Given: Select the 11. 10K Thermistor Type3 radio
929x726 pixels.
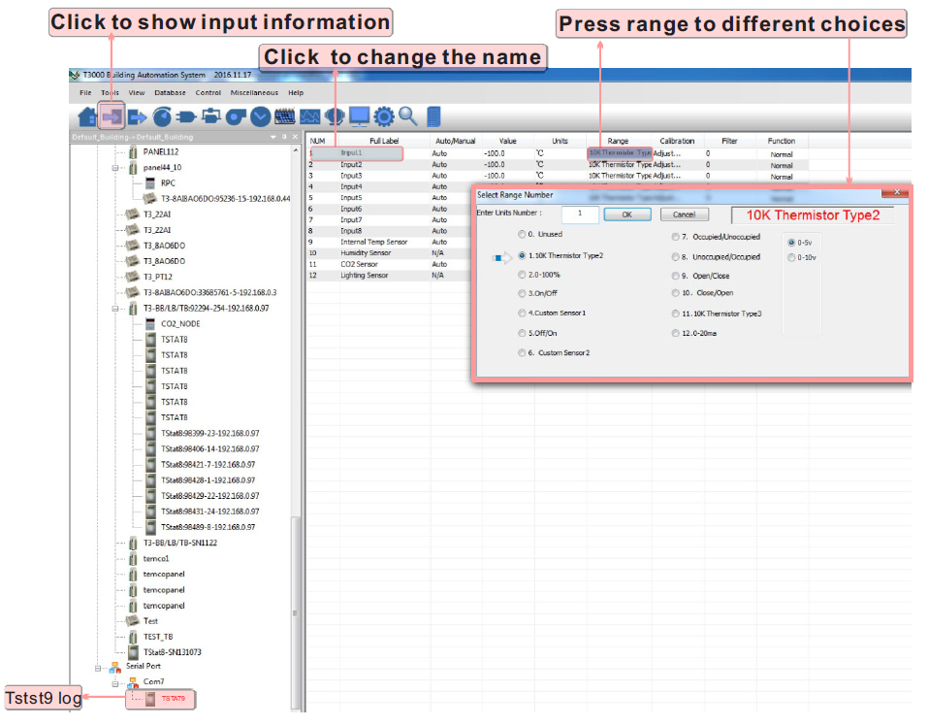Looking at the screenshot, I should (x=676, y=313).
